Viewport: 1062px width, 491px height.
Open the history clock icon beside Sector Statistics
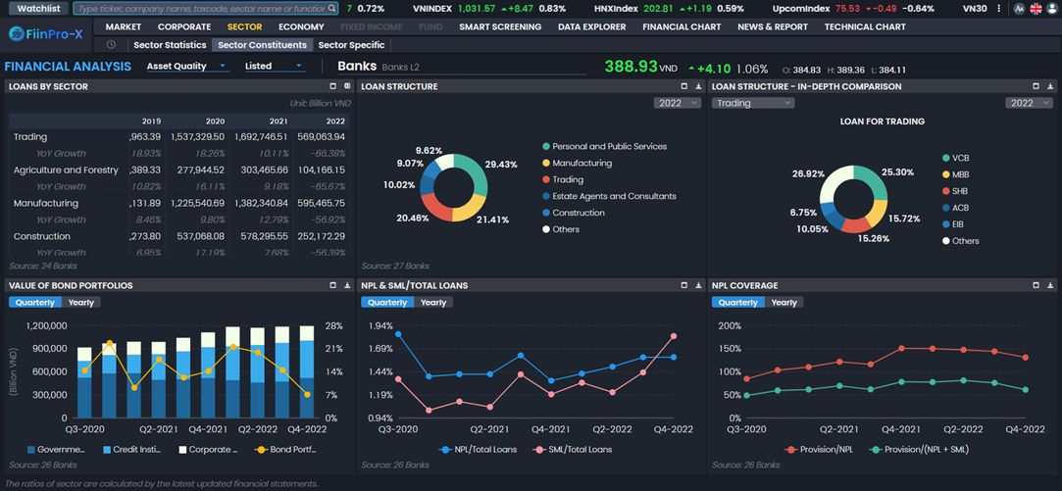[111, 45]
